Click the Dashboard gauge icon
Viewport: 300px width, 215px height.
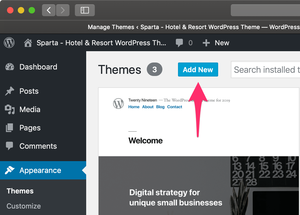click(x=10, y=67)
